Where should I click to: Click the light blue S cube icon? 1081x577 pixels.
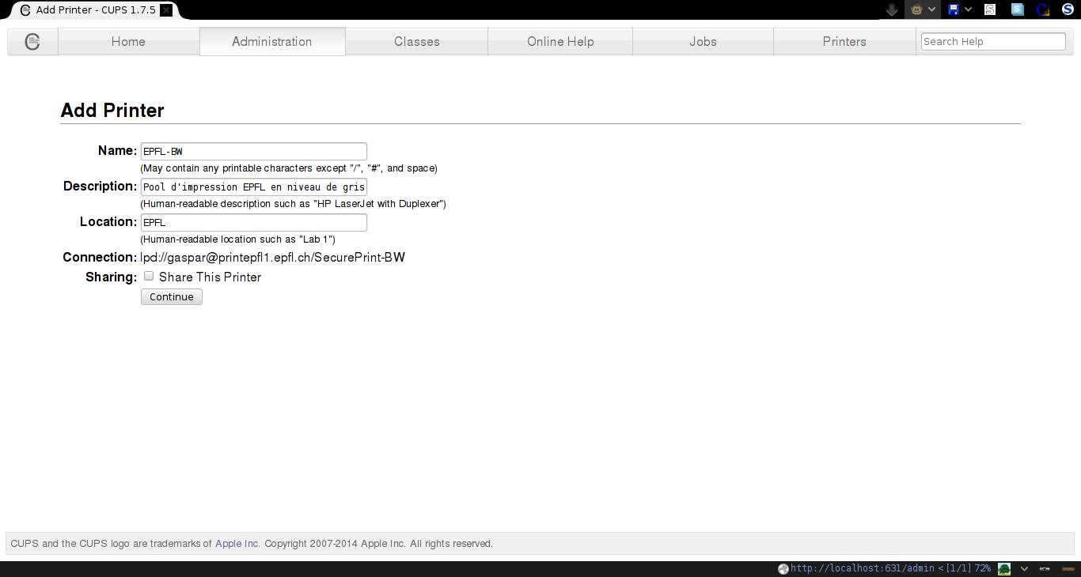tap(1018, 9)
